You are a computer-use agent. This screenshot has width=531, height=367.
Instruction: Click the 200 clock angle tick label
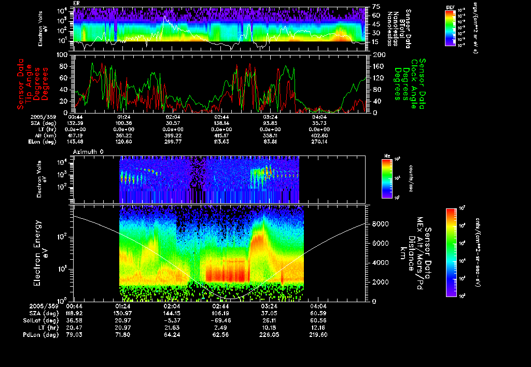(378, 55)
